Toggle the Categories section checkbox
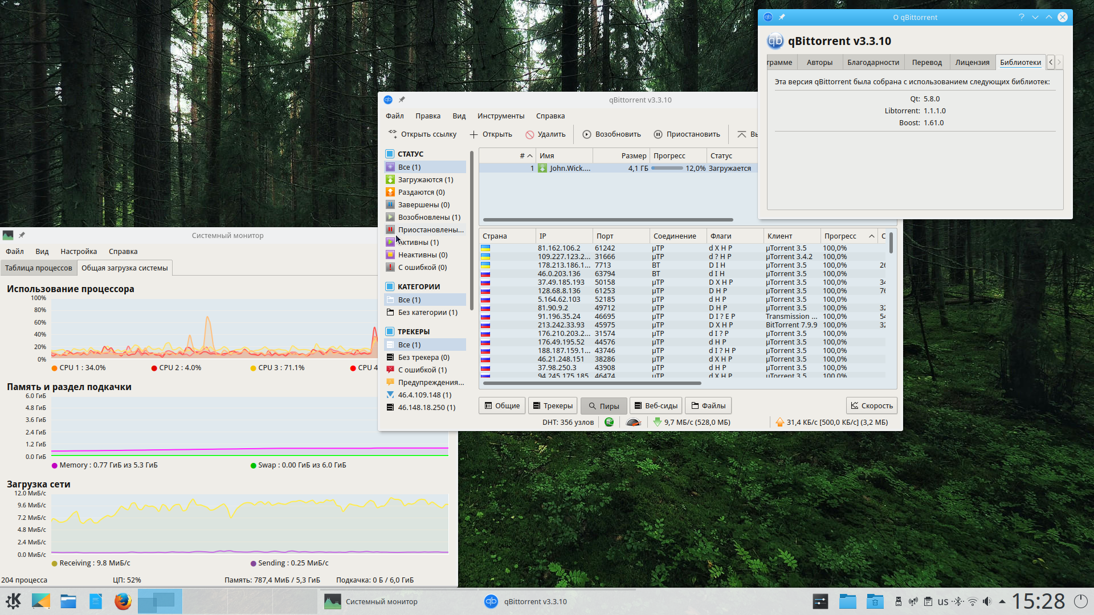1094x615 pixels. click(390, 286)
